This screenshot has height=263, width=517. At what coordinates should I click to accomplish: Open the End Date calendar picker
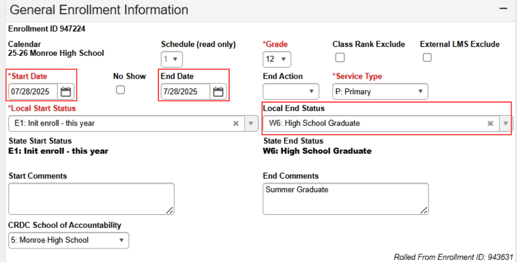pyautogui.click(x=218, y=92)
